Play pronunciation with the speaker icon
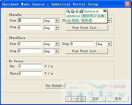132x105 pixels. click(x=77, y=11)
